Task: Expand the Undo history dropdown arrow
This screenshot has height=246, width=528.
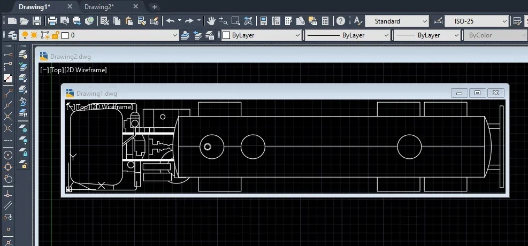Action: tap(180, 20)
